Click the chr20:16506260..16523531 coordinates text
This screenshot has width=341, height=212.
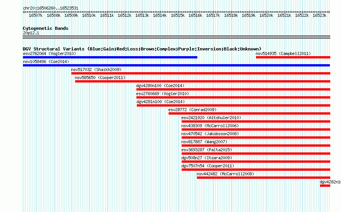pos(51,8)
